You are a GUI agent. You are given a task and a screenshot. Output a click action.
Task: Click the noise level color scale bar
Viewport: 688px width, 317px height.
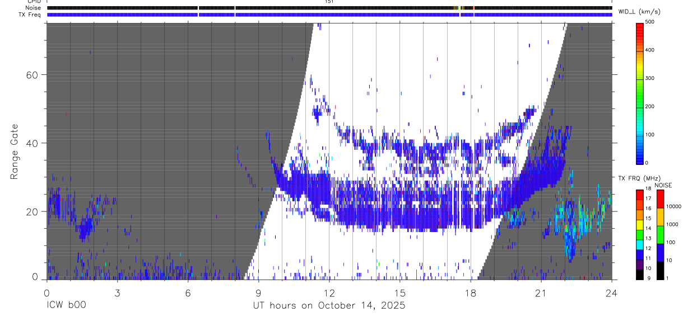(660, 234)
